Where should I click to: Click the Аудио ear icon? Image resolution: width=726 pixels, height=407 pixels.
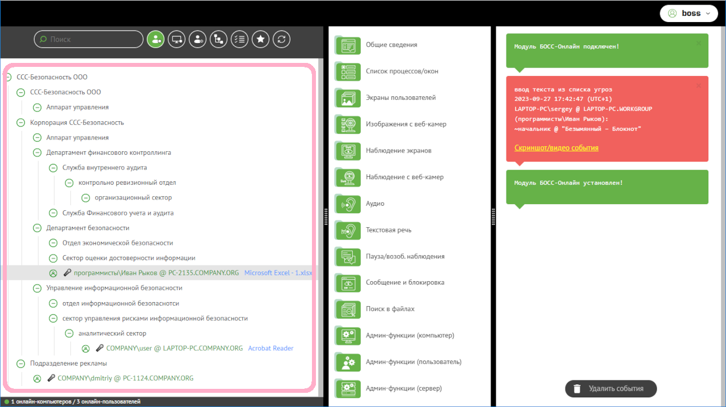coord(348,203)
